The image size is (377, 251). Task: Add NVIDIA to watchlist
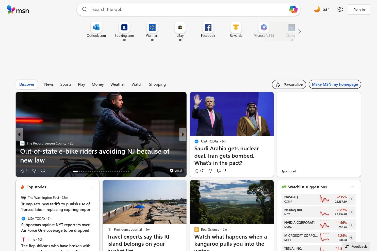click(351, 225)
